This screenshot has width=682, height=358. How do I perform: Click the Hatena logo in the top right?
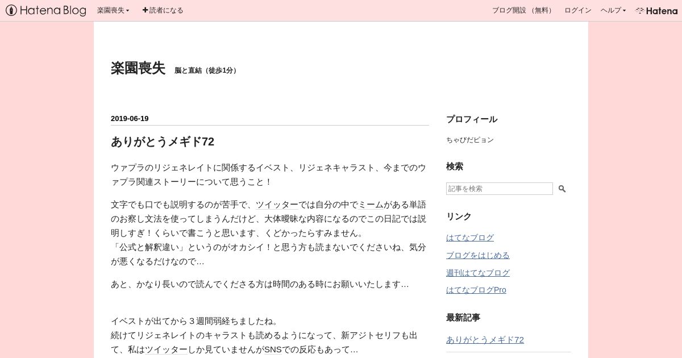(x=656, y=10)
